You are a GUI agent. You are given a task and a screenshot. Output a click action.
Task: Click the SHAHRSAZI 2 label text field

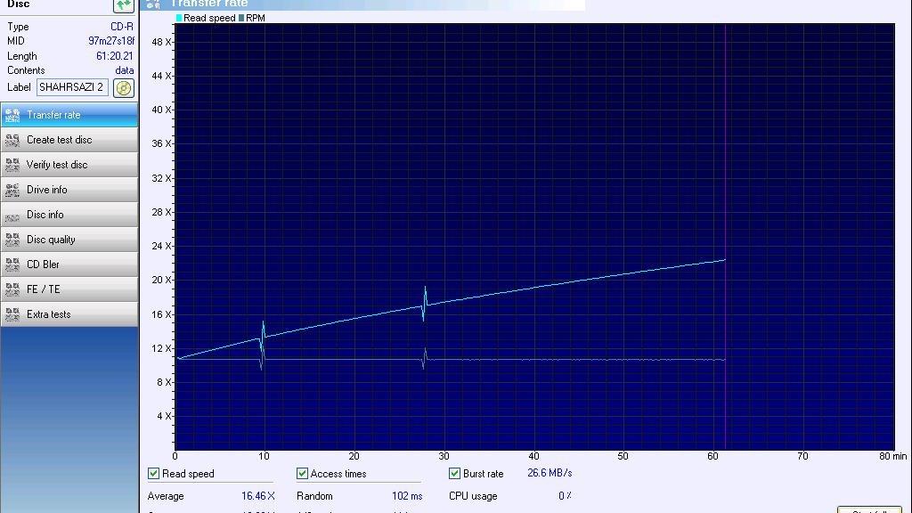tap(72, 87)
